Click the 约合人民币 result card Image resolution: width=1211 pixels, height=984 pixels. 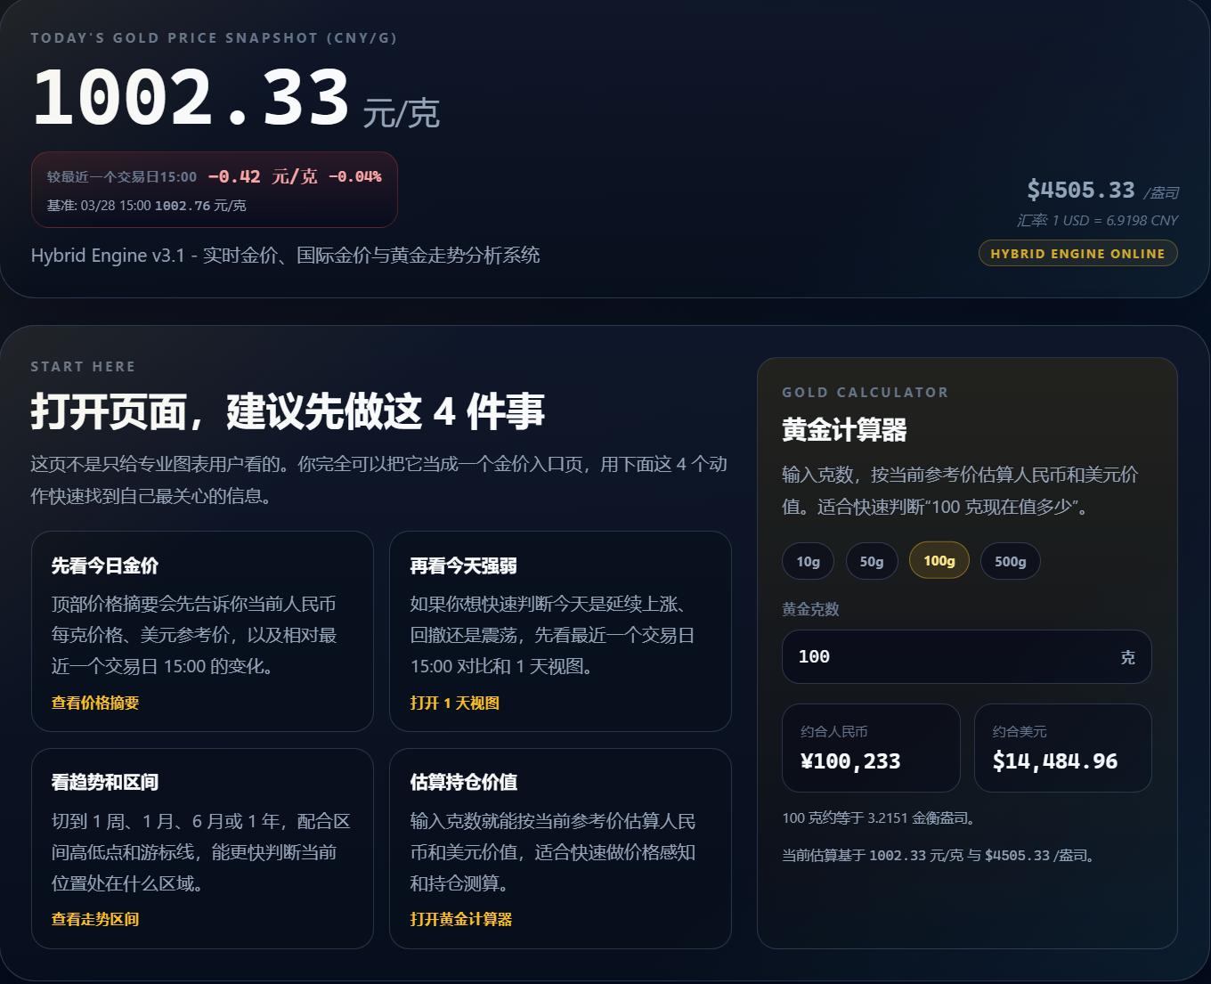pos(870,748)
